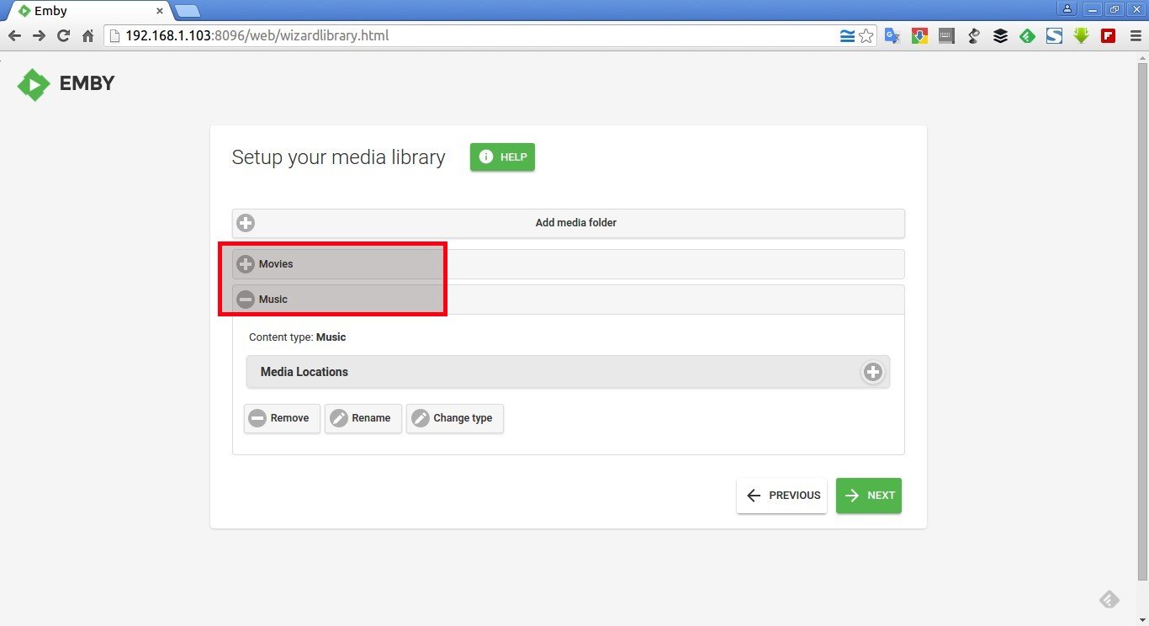
Task: Select the Emby browser tab
Action: tap(88, 11)
